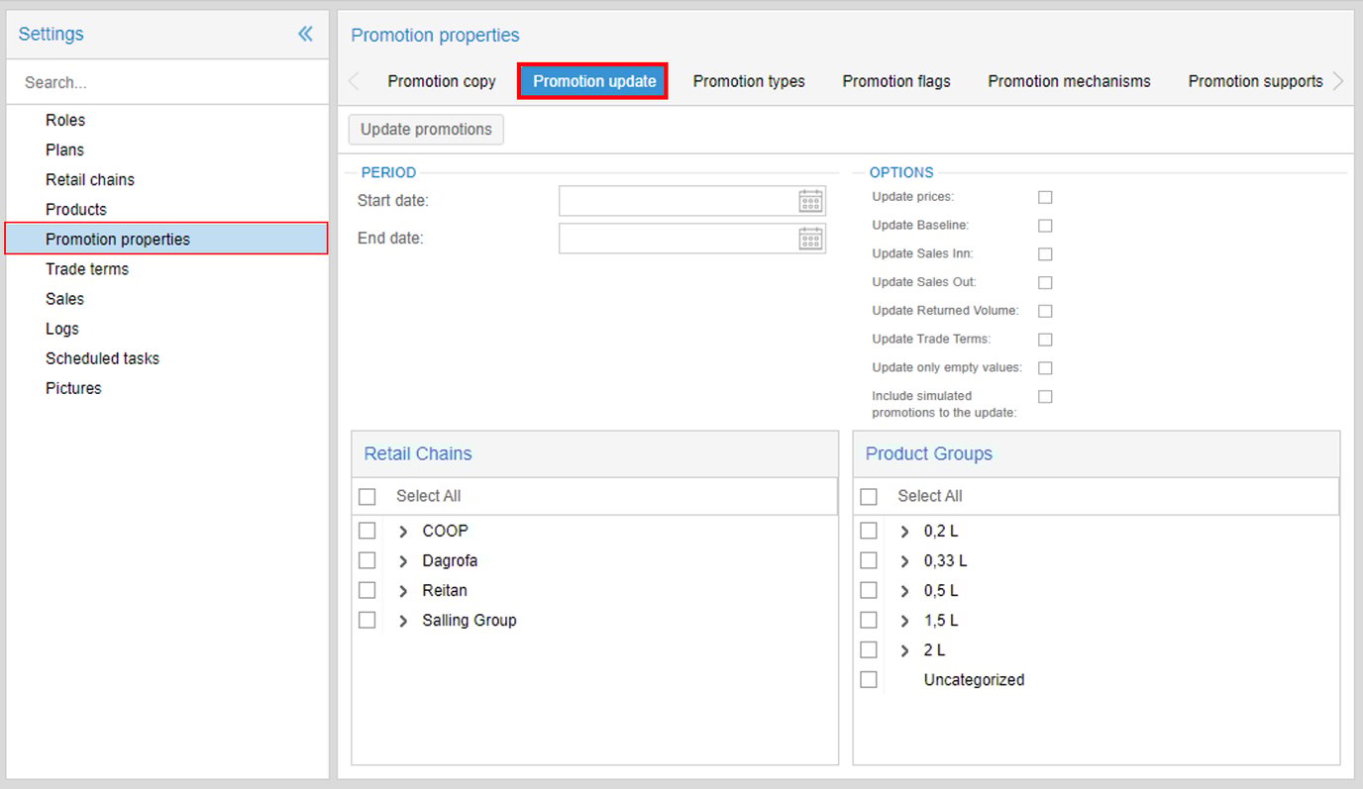This screenshot has width=1363, height=789.
Task: Expand the Salling Group tree node
Action: [x=403, y=621]
